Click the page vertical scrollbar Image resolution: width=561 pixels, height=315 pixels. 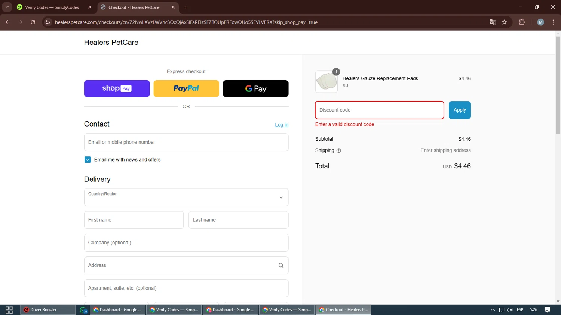(x=558, y=85)
